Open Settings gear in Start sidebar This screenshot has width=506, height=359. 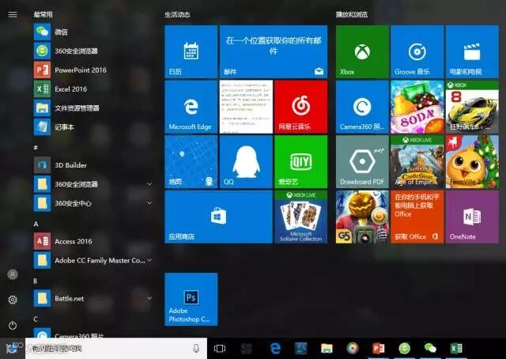click(x=13, y=300)
